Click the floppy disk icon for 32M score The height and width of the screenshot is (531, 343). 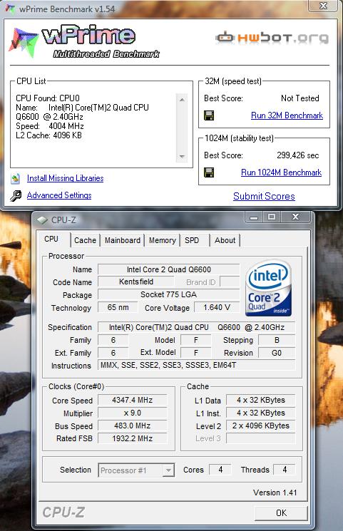(209, 115)
